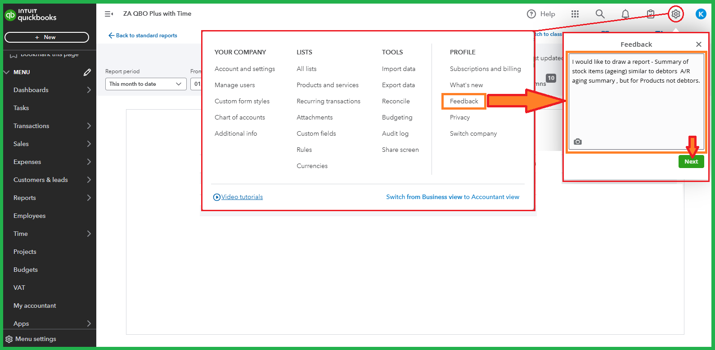
Task: Expand the Dashboards submenu
Action: click(x=89, y=90)
